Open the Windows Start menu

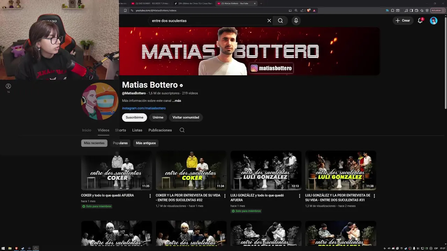pos(3,248)
